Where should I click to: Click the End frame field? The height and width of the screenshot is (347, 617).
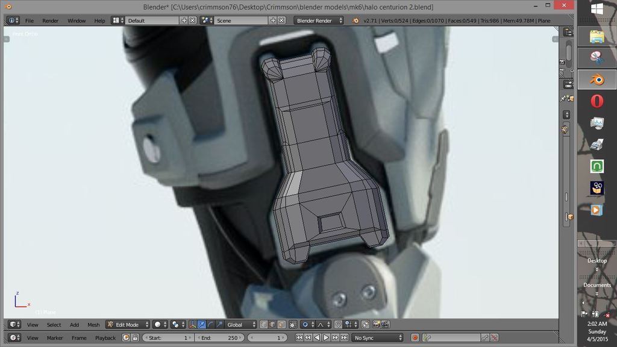tap(219, 338)
